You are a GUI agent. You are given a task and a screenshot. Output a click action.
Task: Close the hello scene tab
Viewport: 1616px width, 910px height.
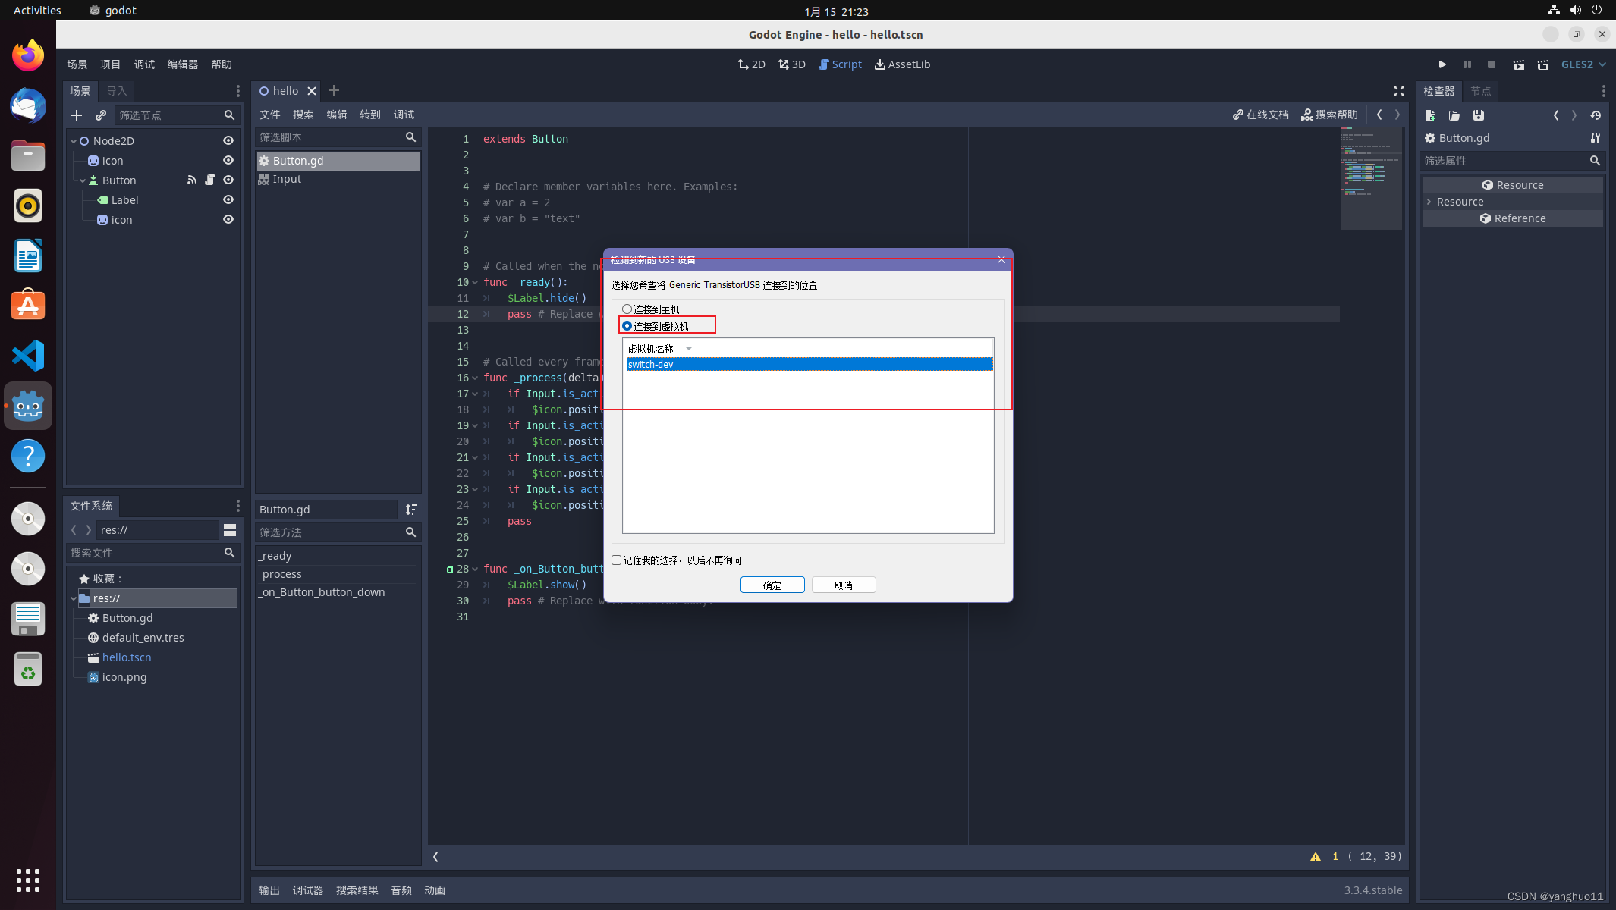coord(312,91)
